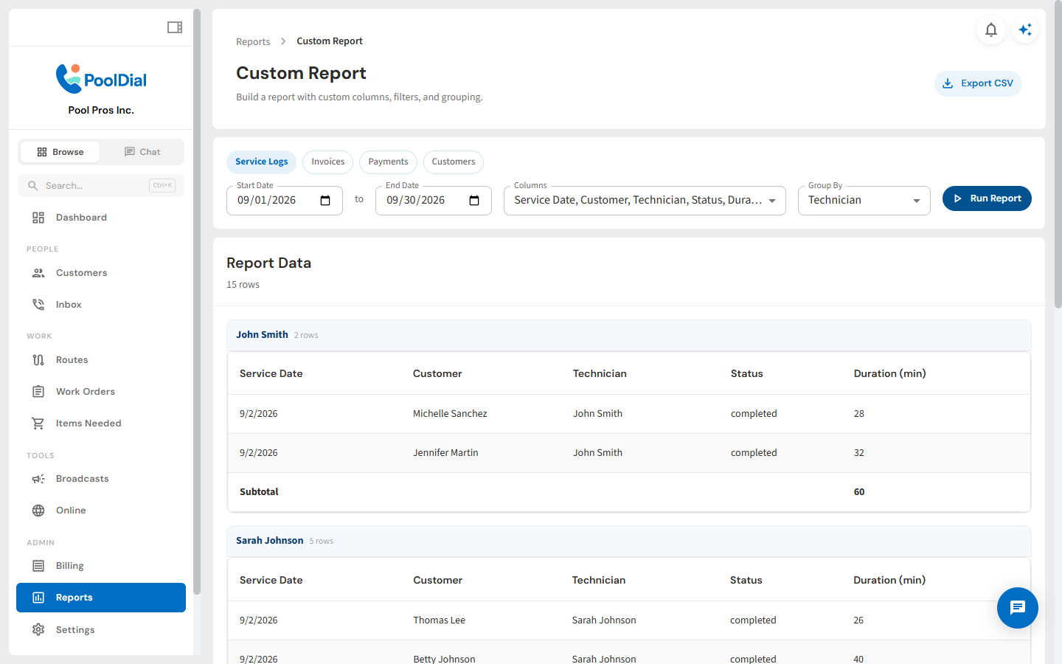The width and height of the screenshot is (1062, 664).
Task: Open End Date calendar picker
Action: (x=474, y=201)
